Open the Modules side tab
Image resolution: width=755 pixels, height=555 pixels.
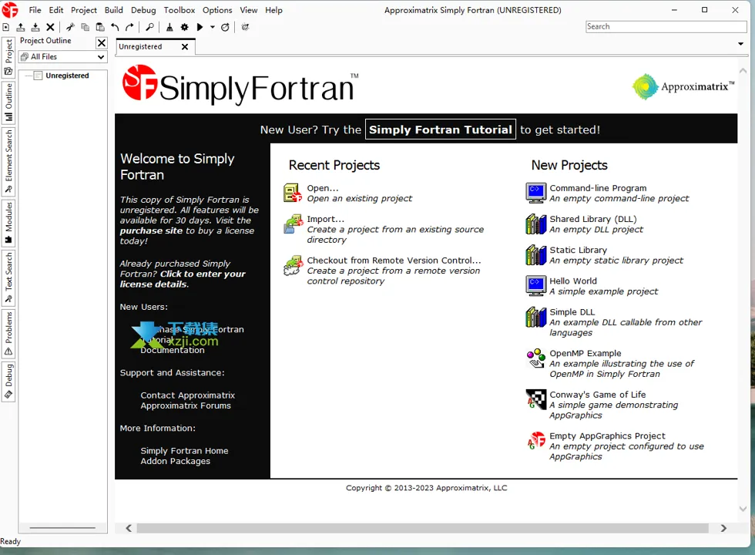point(8,223)
